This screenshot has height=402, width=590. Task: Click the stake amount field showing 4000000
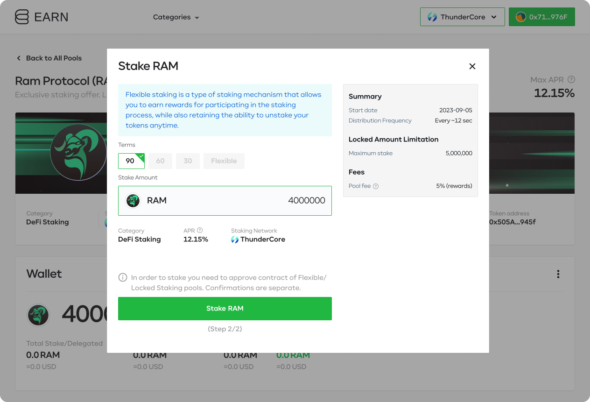225,201
